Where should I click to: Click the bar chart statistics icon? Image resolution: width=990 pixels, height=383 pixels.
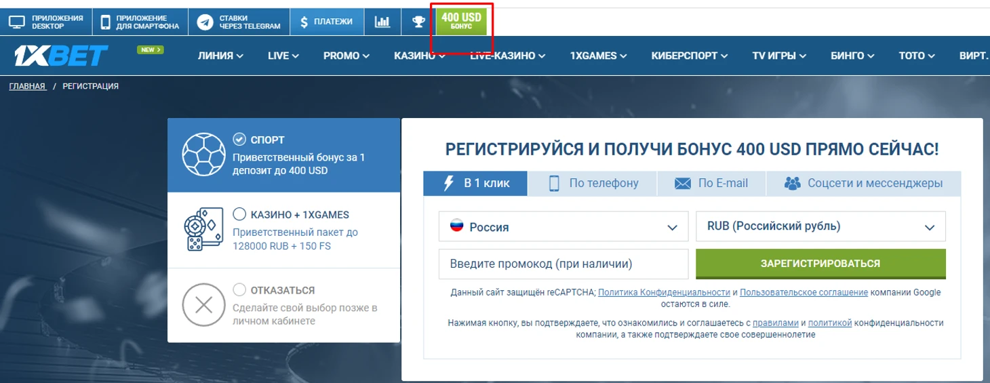382,22
